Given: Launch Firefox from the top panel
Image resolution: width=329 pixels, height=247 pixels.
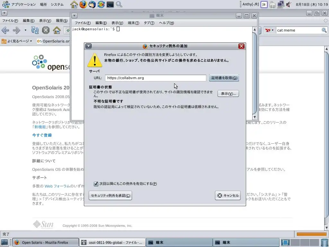Looking at the screenshot, I should click(83, 5).
